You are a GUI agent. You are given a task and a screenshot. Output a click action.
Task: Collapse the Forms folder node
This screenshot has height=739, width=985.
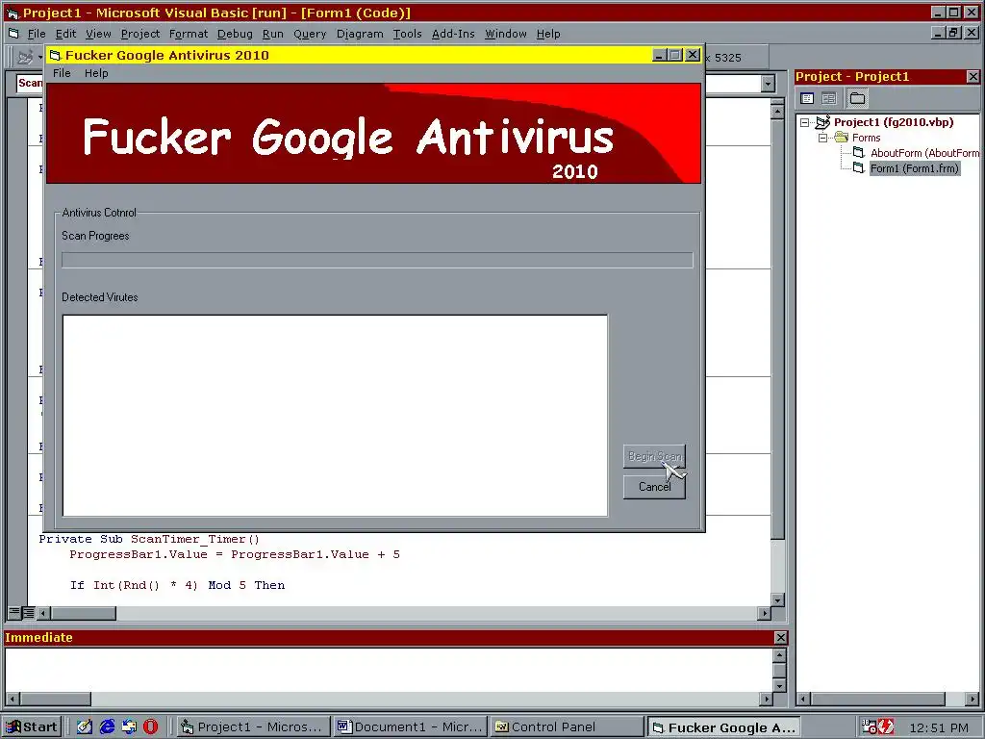tap(823, 138)
